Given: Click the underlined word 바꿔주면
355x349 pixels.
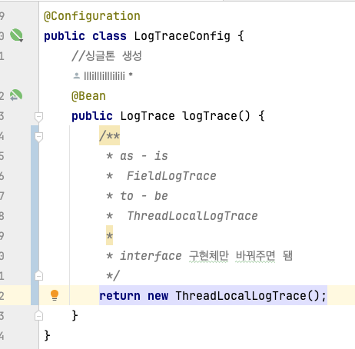Looking at the screenshot, I should click(255, 256).
